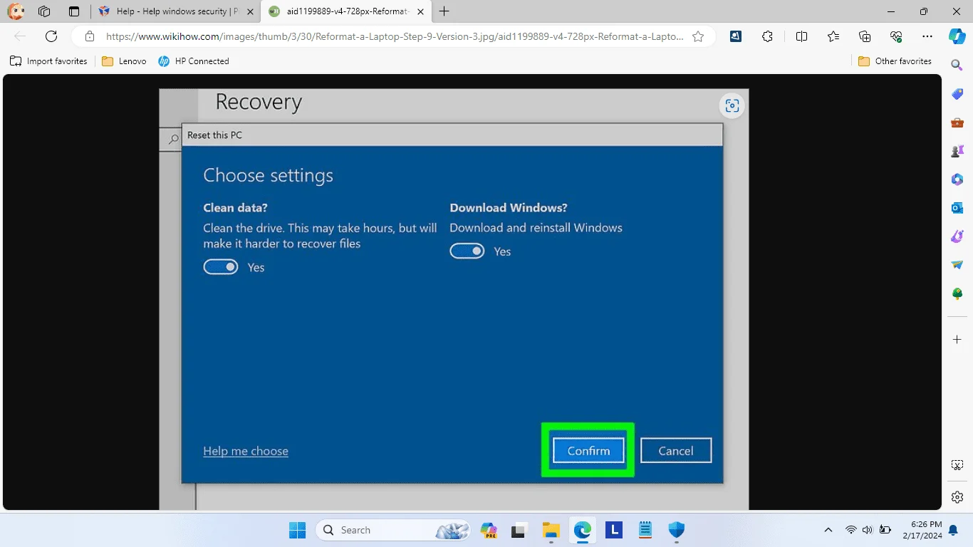Open the blue L app in taskbar
Screen dimensions: 973x547
614,530
